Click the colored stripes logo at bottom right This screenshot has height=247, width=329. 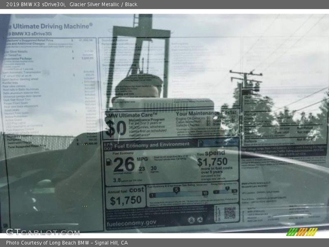click(x=302, y=232)
